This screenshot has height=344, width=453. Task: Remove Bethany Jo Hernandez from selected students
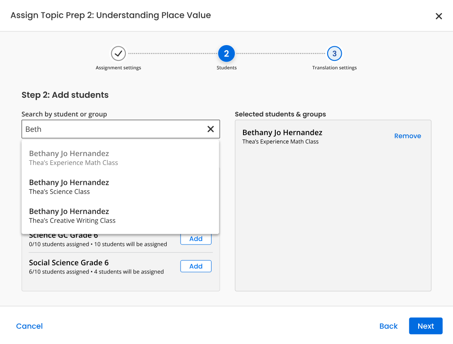coord(408,136)
